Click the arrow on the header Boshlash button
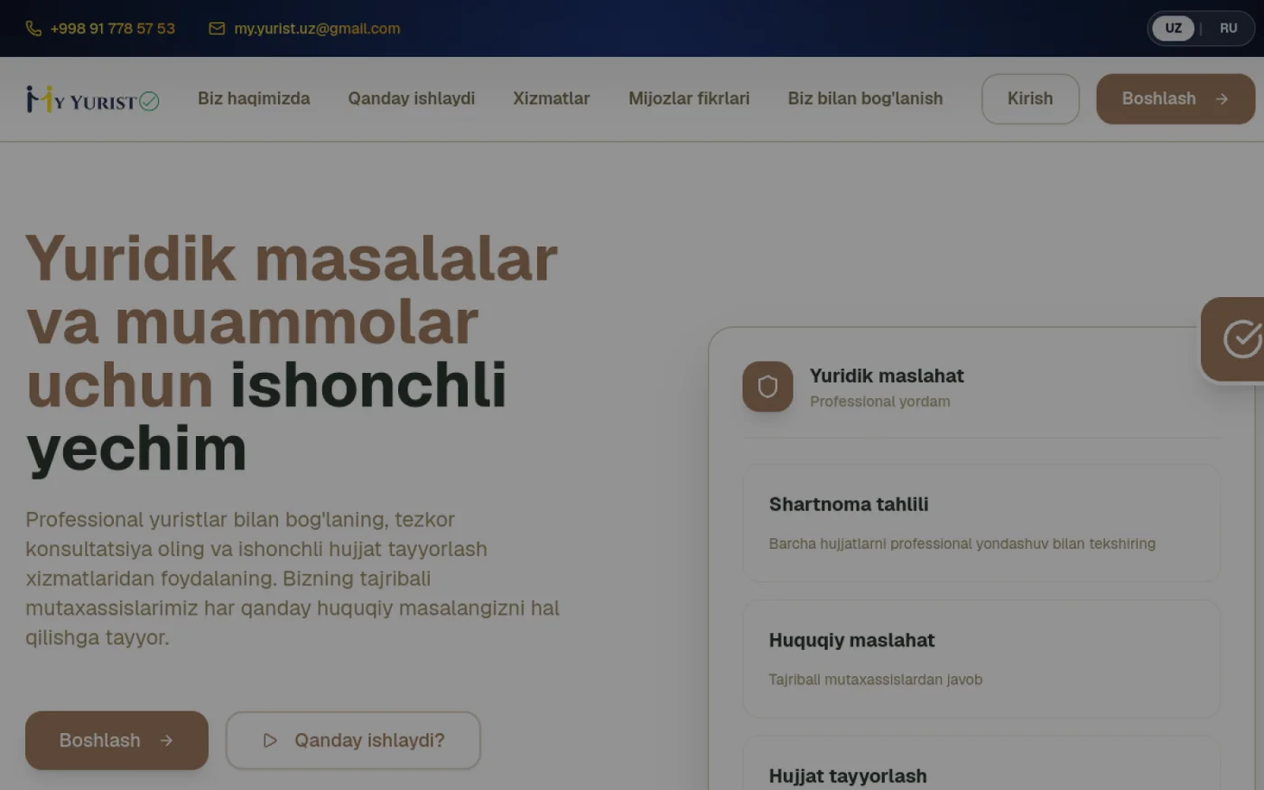This screenshot has height=790, width=1264. [1222, 99]
